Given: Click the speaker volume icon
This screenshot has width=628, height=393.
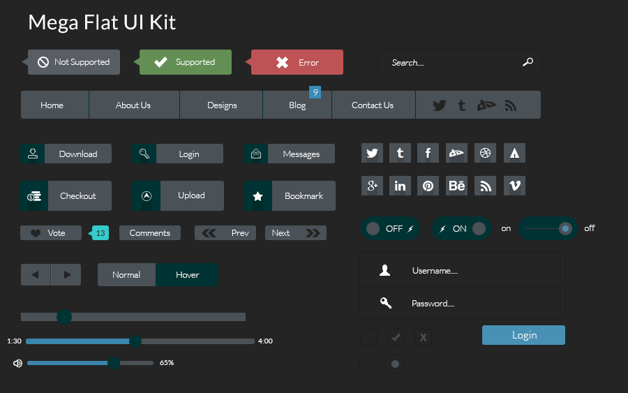Looking at the screenshot, I should [17, 364].
